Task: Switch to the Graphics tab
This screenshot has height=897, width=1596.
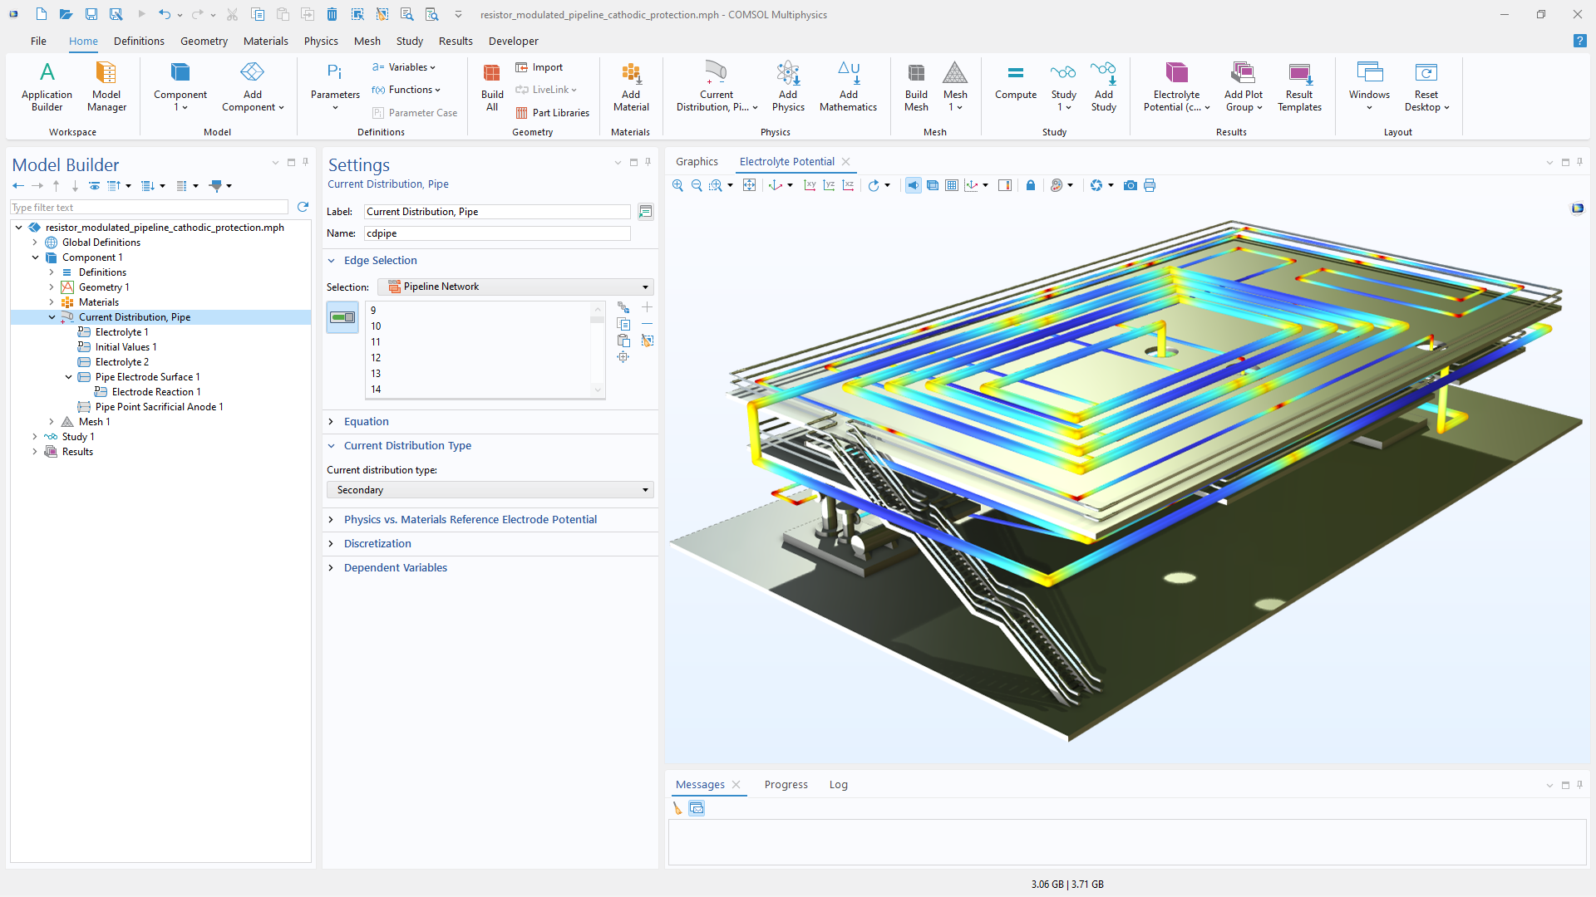Action: (x=697, y=161)
